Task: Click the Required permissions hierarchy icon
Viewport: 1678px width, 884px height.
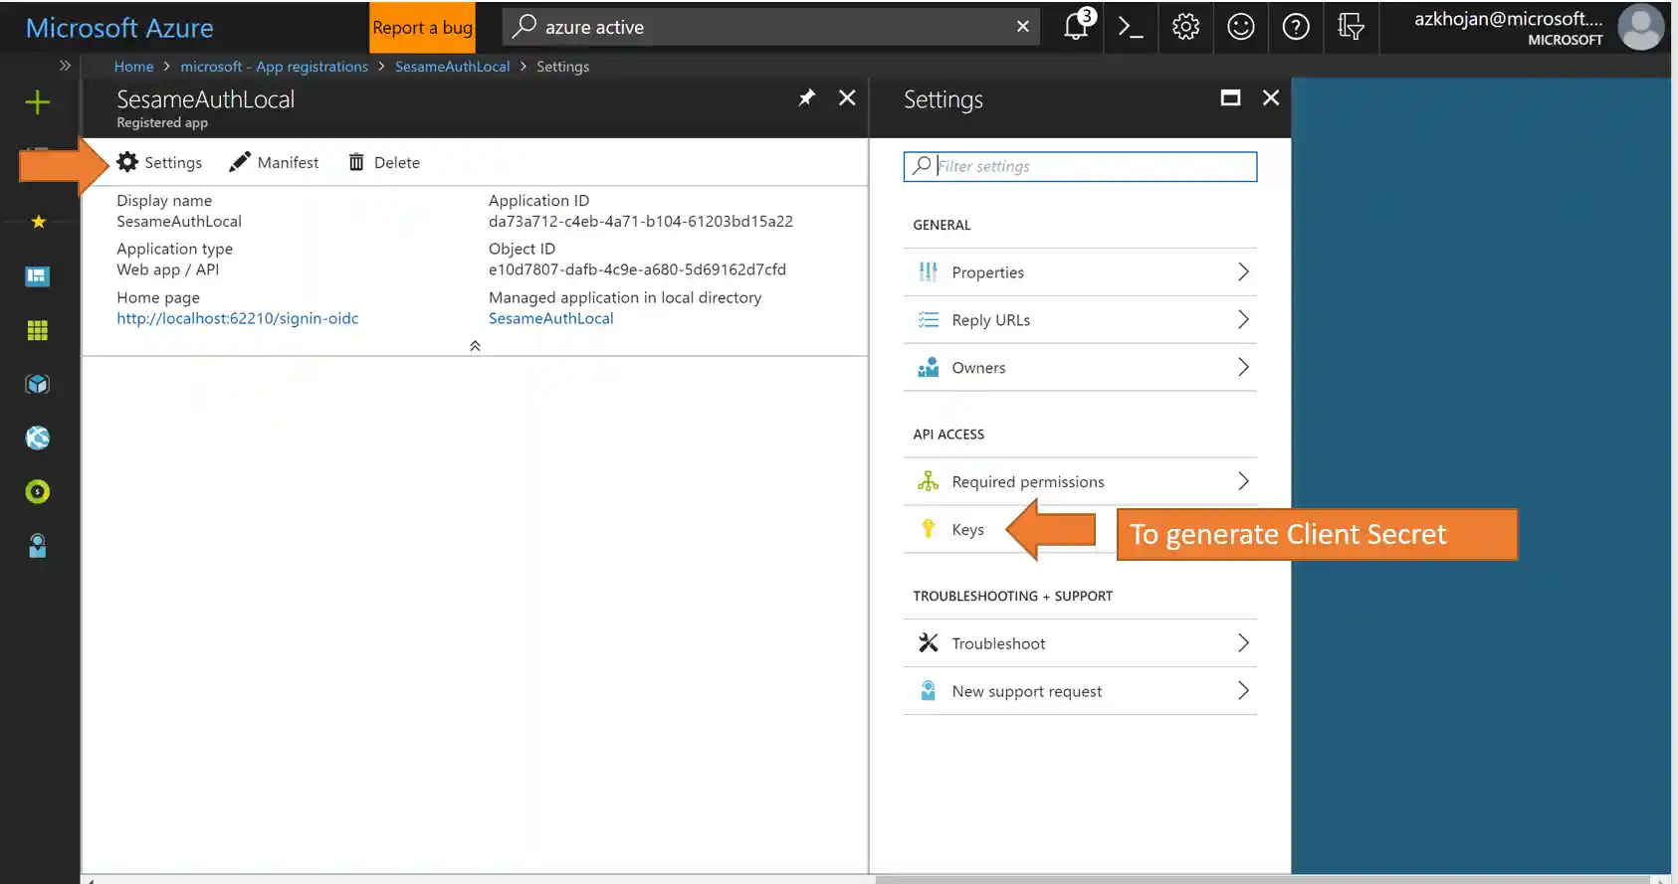Action: coord(929,481)
